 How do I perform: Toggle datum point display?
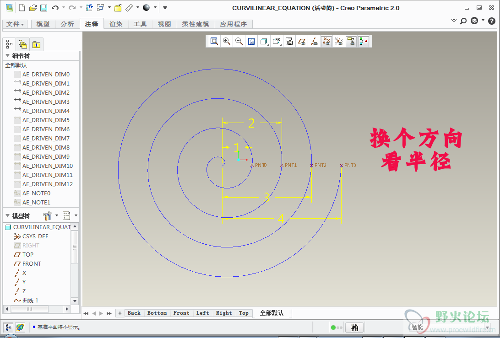point(326,41)
